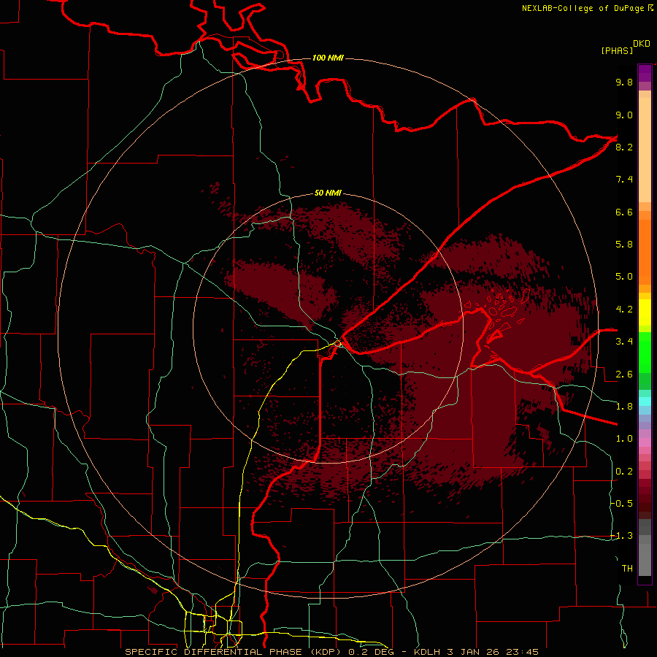Click the 50 NMI range ring label
The height and width of the screenshot is (657, 657).
[328, 193]
